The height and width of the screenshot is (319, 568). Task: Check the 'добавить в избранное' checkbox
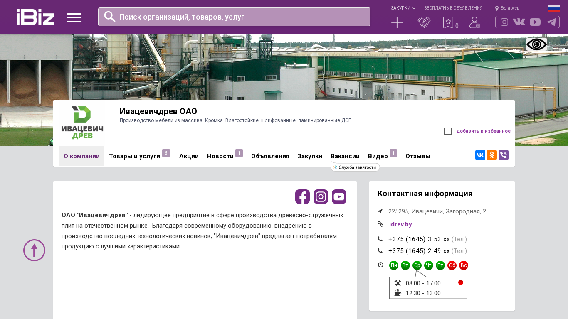point(448,131)
